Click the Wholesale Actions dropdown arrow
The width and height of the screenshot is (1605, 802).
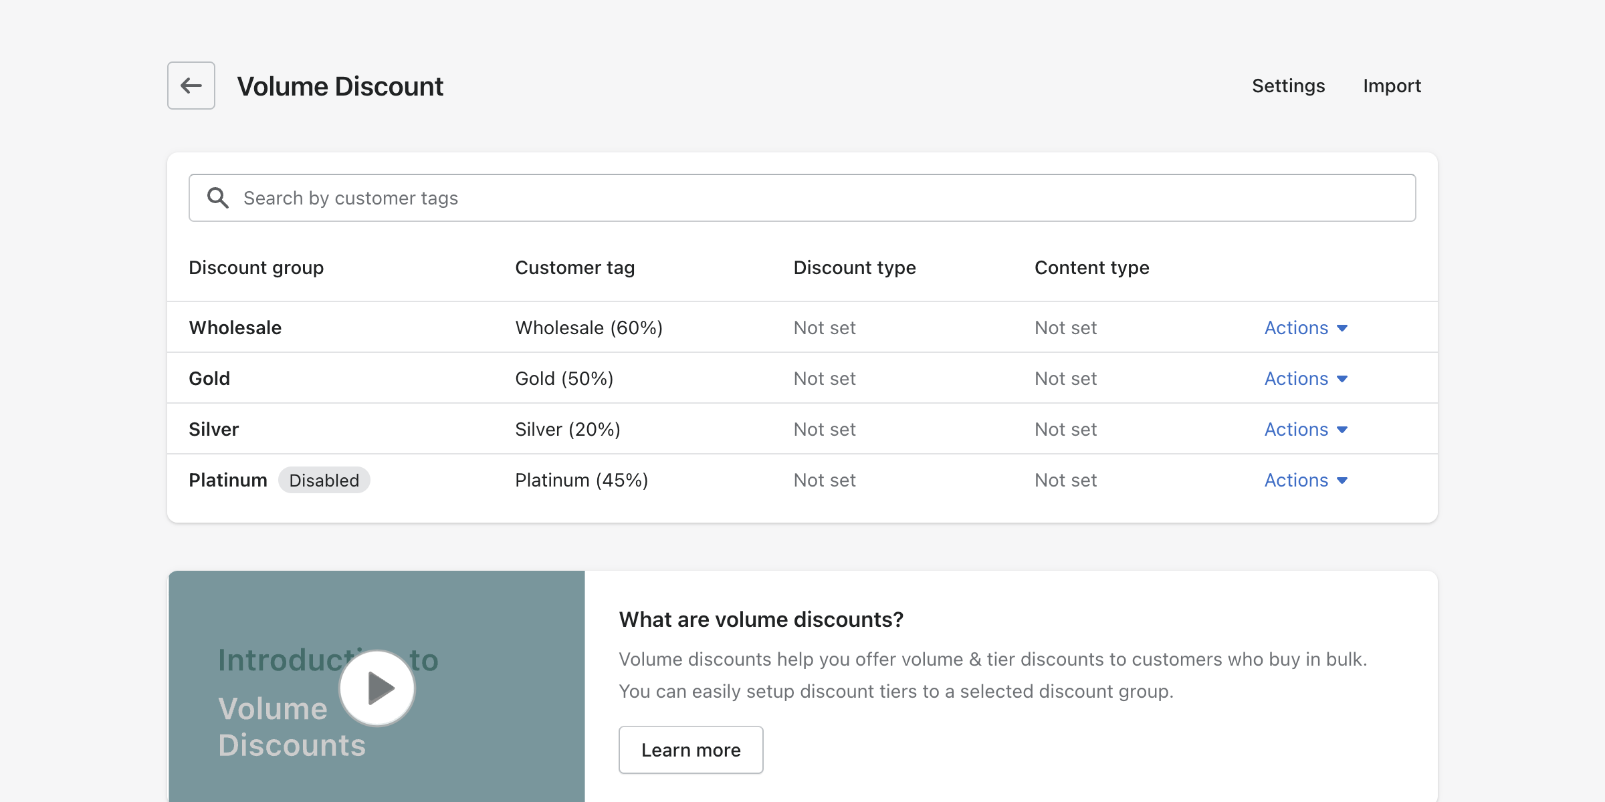[x=1344, y=327]
